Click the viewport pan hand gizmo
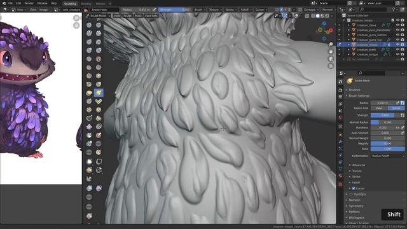 point(331,52)
